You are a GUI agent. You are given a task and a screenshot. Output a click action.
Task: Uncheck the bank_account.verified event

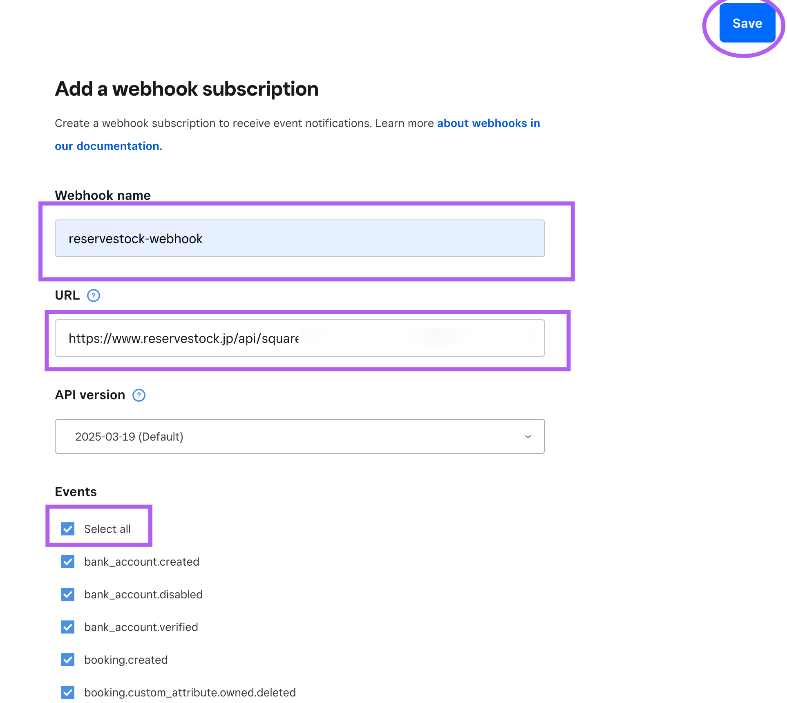tap(68, 627)
